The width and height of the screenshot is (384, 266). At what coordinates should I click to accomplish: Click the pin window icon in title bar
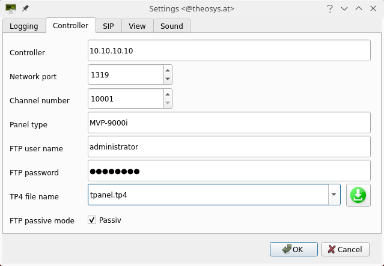(x=25, y=8)
